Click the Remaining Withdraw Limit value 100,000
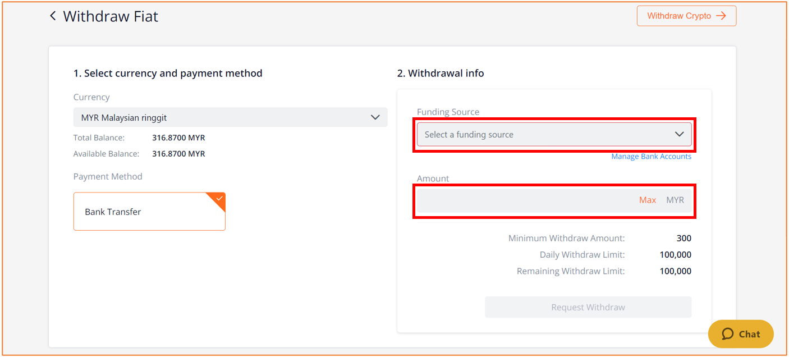 [675, 271]
